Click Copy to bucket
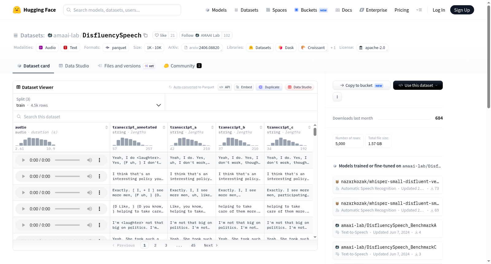Screen dimensions: 491x264 (x=361, y=85)
